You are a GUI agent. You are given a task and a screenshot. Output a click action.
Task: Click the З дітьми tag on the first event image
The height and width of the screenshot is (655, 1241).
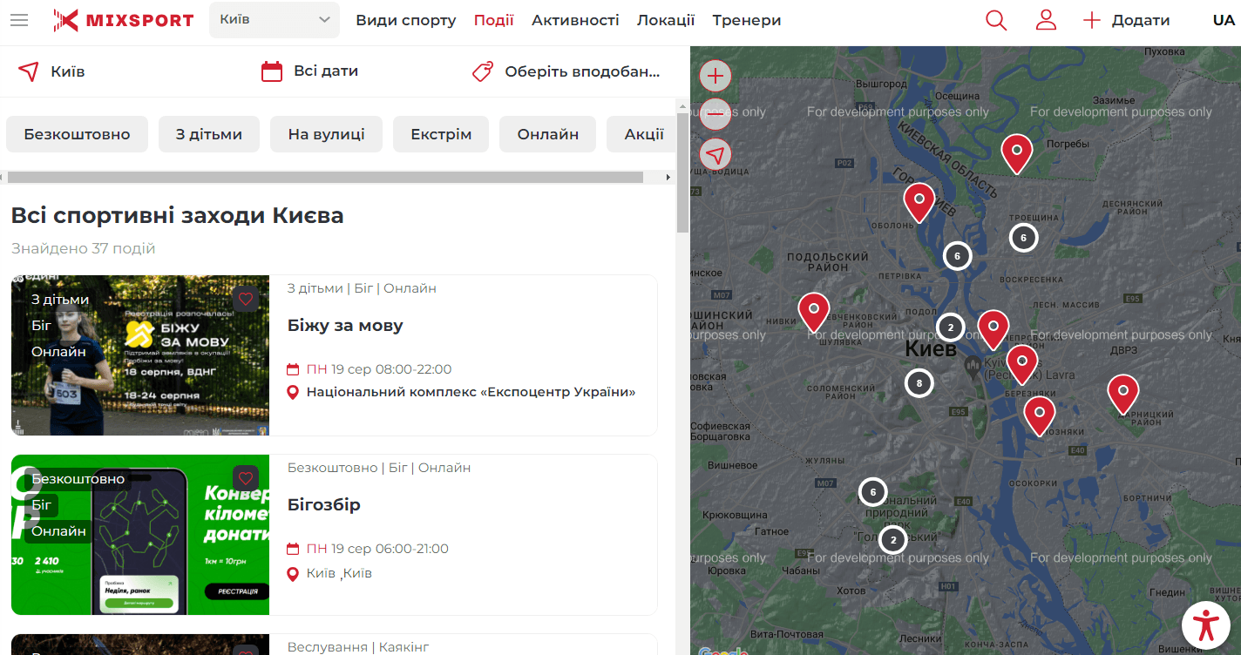[60, 300]
